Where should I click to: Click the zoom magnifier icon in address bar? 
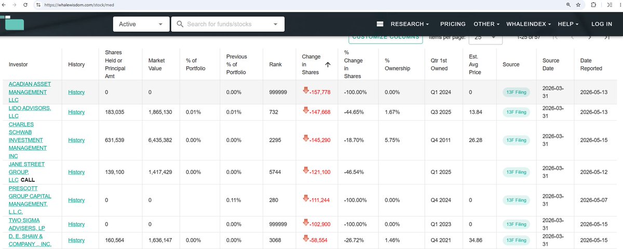pos(569,4)
